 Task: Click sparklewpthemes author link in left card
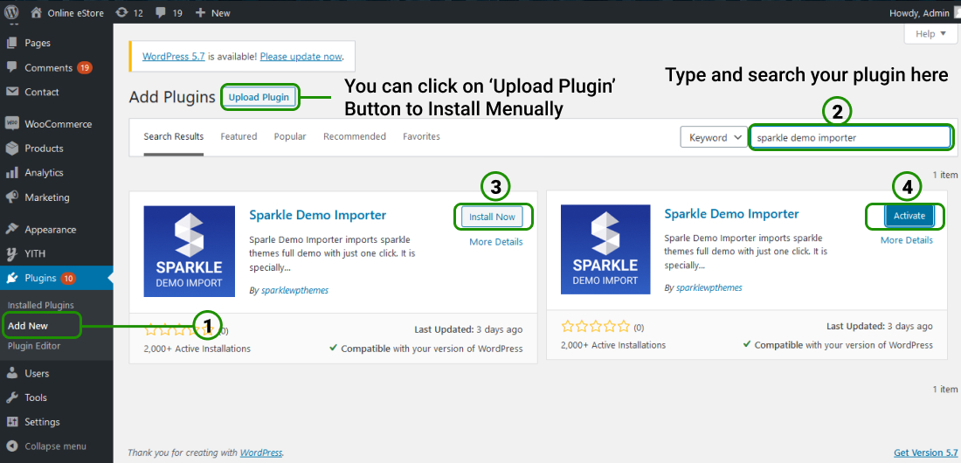coord(294,291)
